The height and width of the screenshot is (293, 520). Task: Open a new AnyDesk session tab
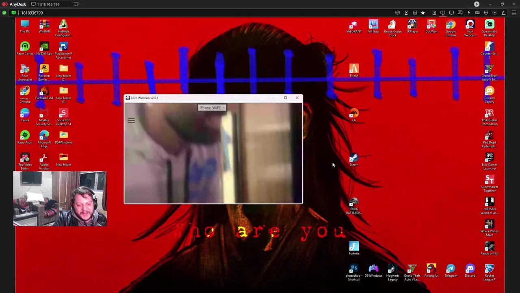[76, 4]
